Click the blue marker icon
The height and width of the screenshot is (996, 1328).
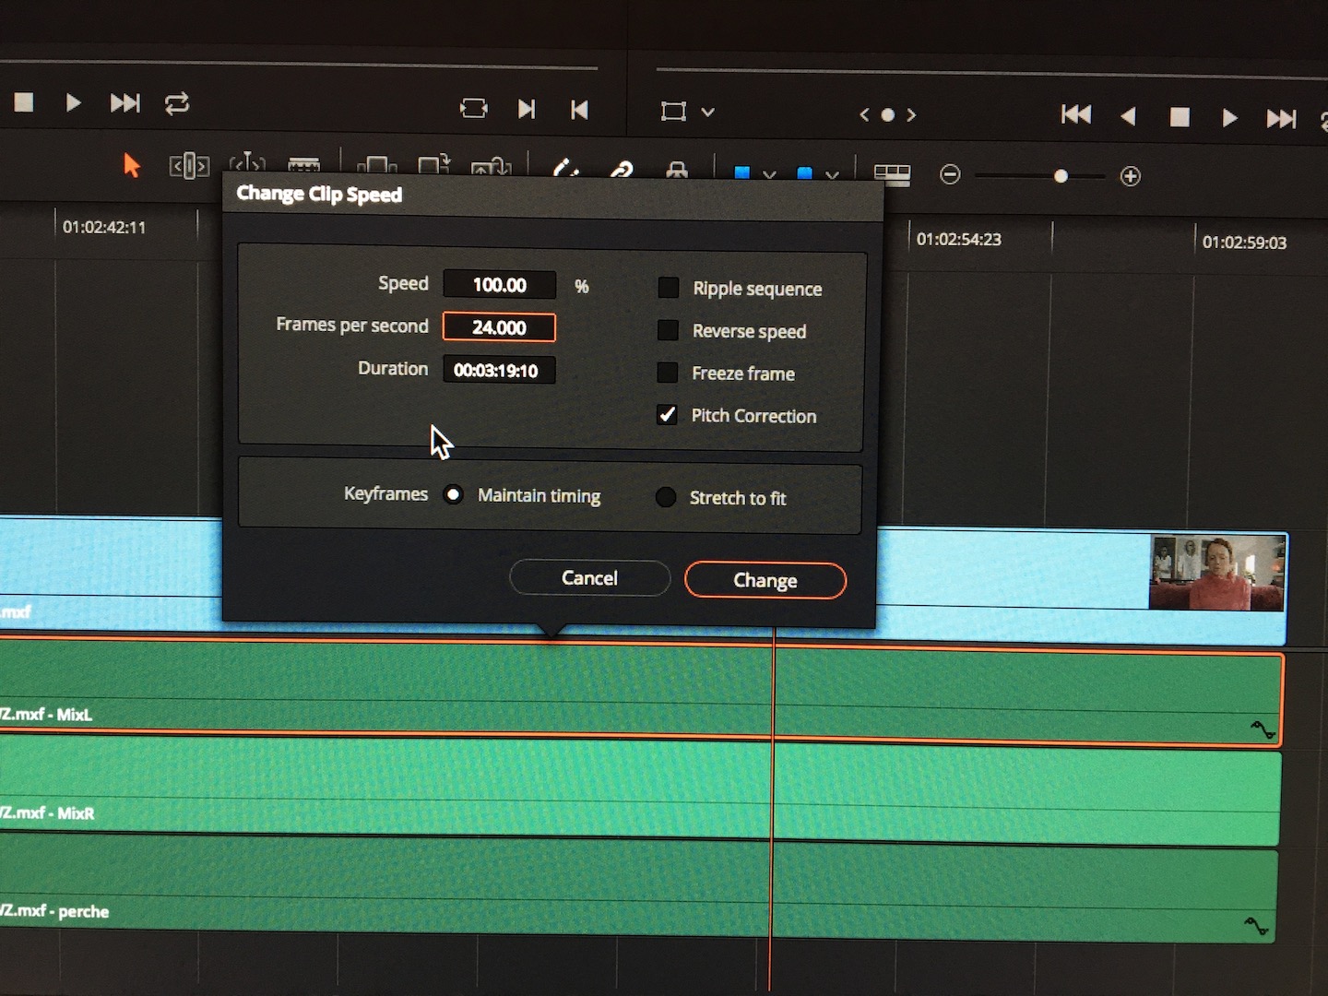[804, 173]
